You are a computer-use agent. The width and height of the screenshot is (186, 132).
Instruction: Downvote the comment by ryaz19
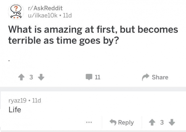[x=172, y=122]
